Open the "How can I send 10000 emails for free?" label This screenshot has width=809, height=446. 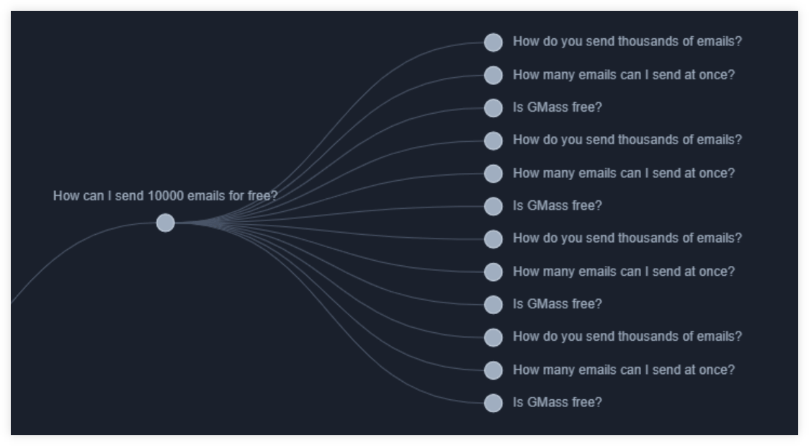(x=166, y=196)
